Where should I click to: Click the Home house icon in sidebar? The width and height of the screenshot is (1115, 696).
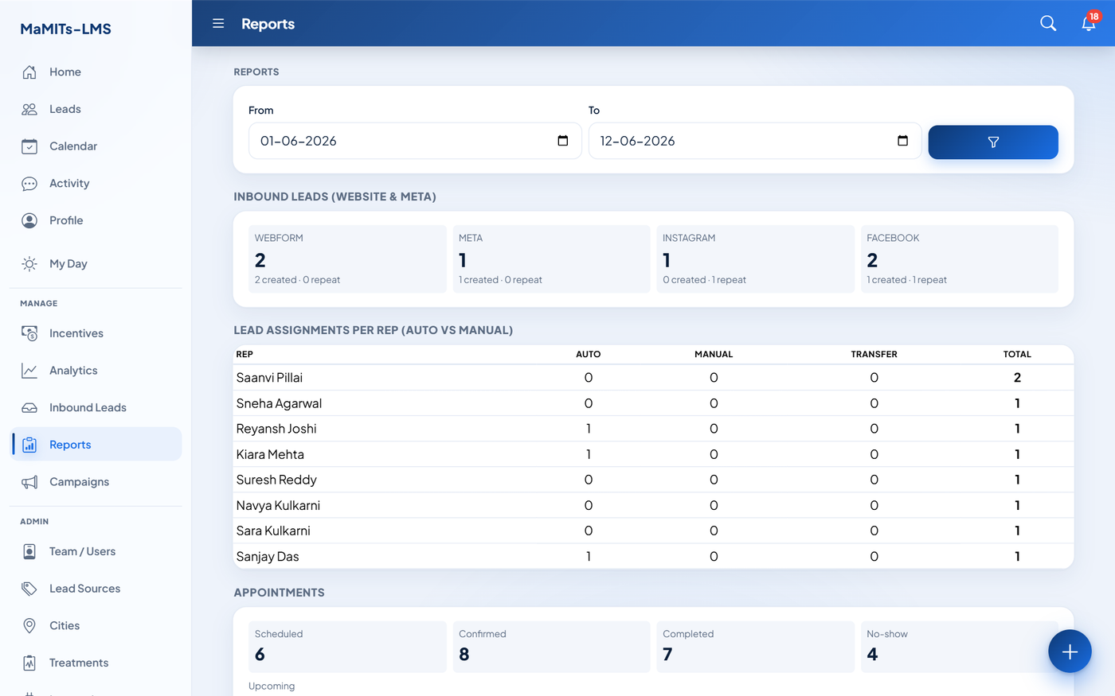[29, 72]
